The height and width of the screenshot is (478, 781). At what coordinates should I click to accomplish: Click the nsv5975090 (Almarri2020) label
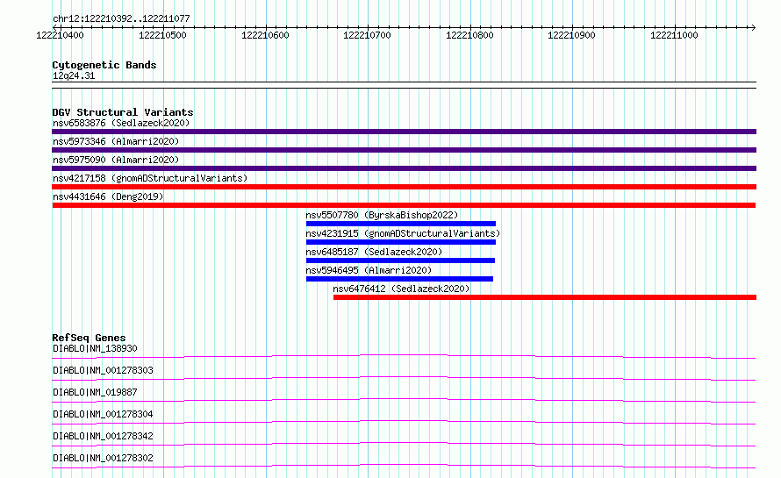pyautogui.click(x=116, y=160)
